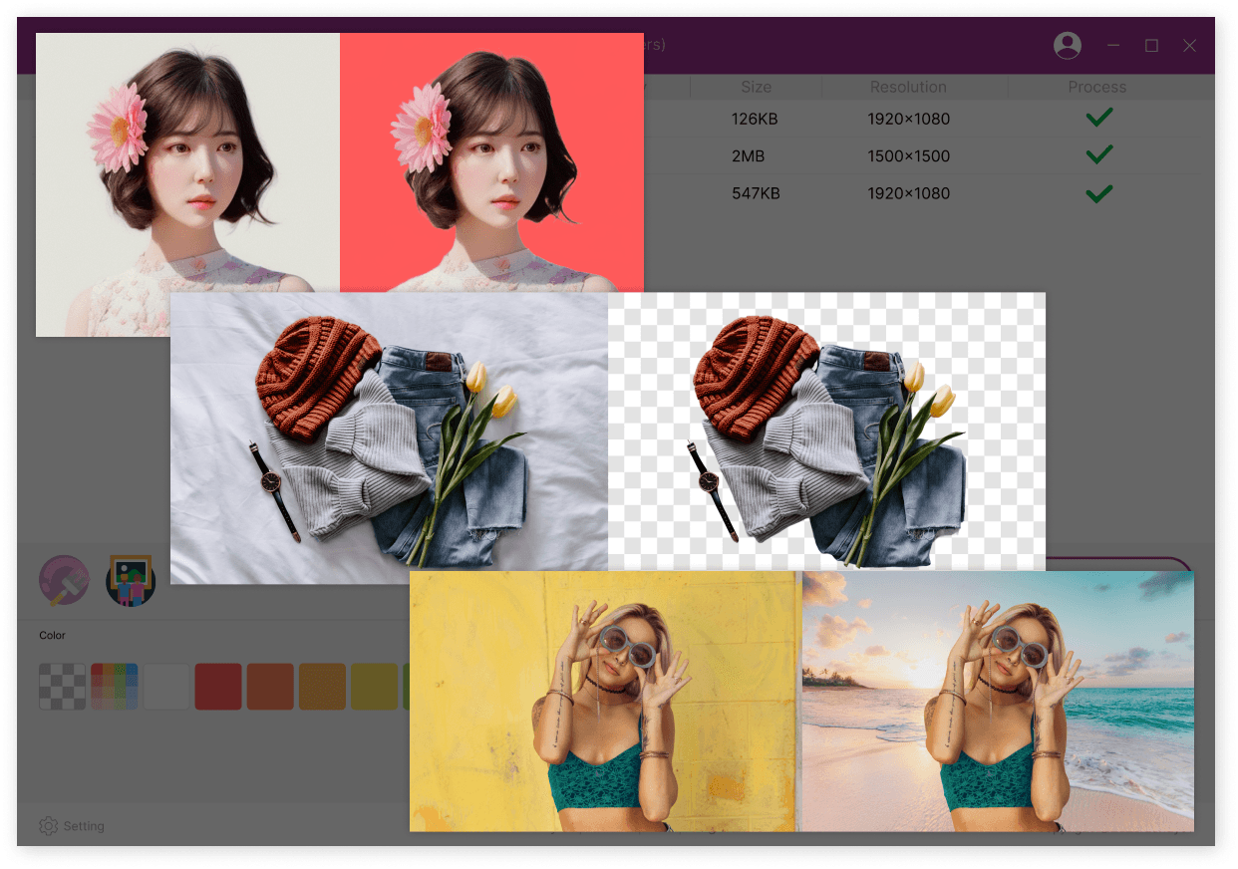Open the clothes on white bedsheet thumbnail

[389, 437]
